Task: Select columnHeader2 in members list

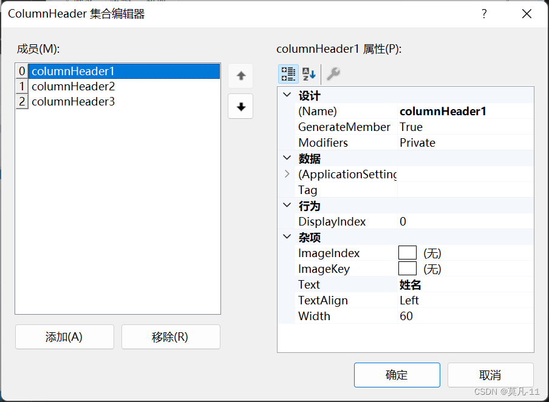Action: [124, 86]
